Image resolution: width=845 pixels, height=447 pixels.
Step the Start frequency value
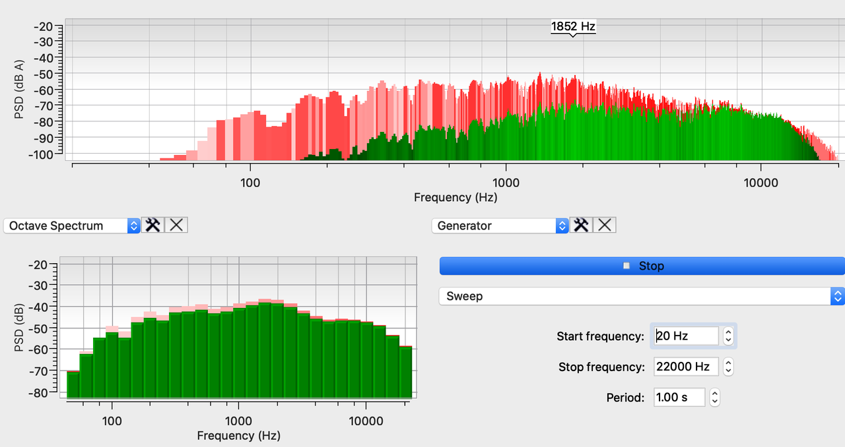pyautogui.click(x=728, y=336)
